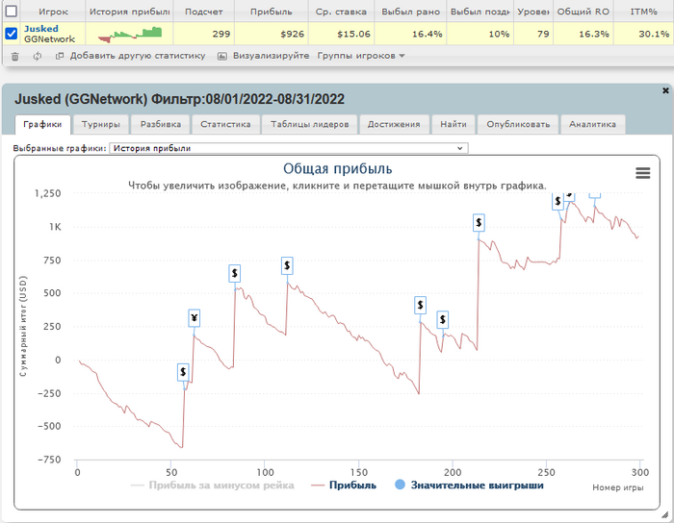The height and width of the screenshot is (523, 674).
Task: Click the $926 profit cell
Action: point(272,34)
